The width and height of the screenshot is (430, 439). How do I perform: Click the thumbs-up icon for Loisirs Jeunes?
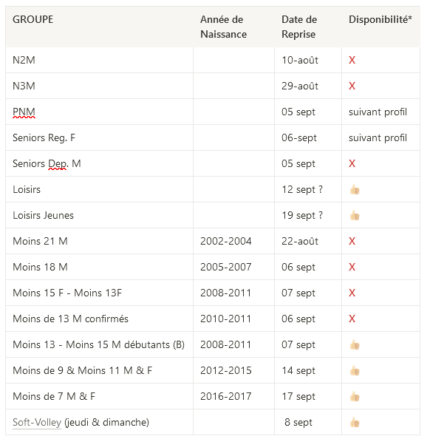click(x=355, y=216)
